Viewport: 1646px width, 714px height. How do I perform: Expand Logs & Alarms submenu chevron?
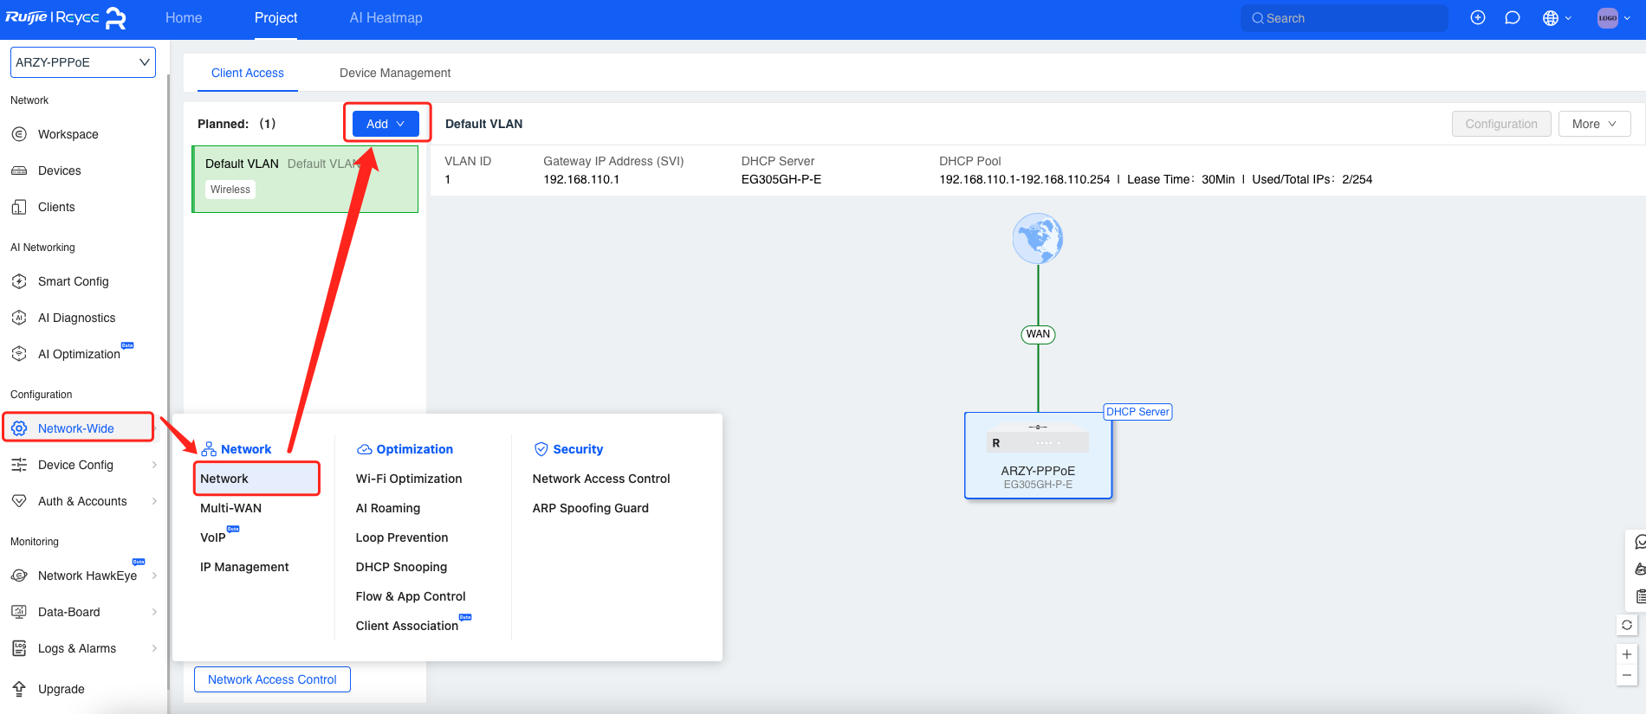point(154,648)
